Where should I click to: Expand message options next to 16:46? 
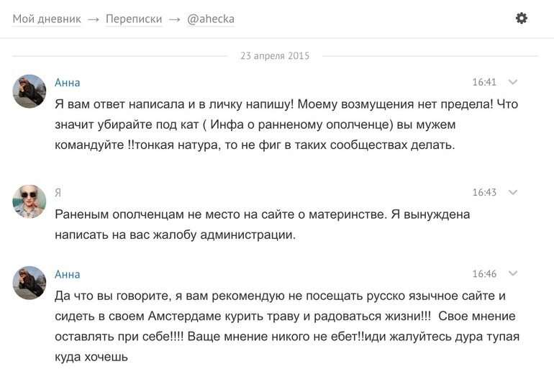(x=513, y=274)
